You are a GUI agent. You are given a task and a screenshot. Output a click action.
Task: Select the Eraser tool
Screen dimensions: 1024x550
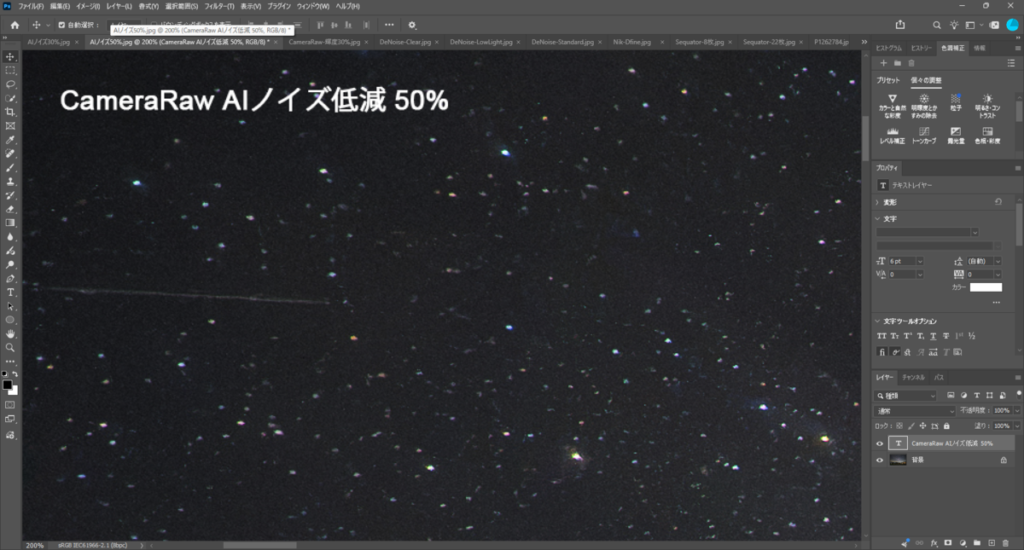[x=10, y=209]
